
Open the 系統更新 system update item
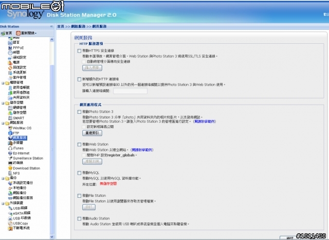pyautogui.click(x=17, y=73)
